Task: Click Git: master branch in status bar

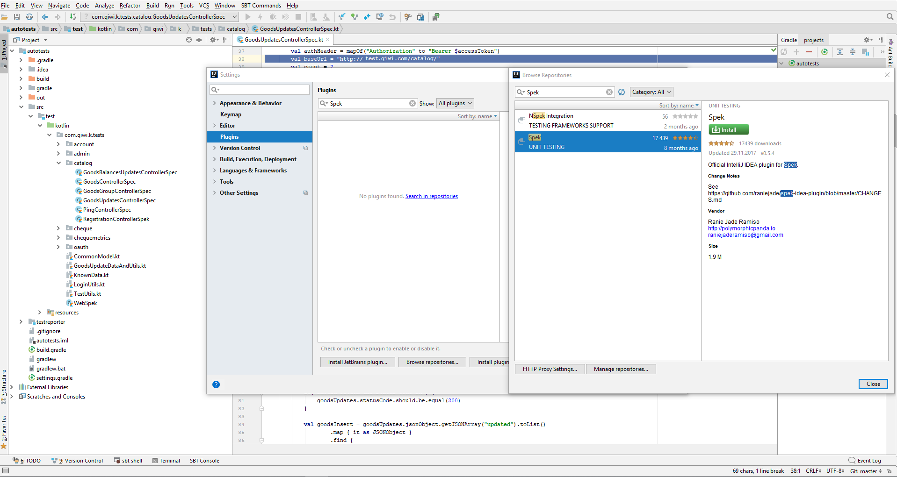Action: click(x=866, y=471)
